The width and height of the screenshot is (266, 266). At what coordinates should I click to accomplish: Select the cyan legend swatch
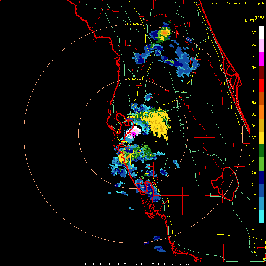[x=261, y=217]
